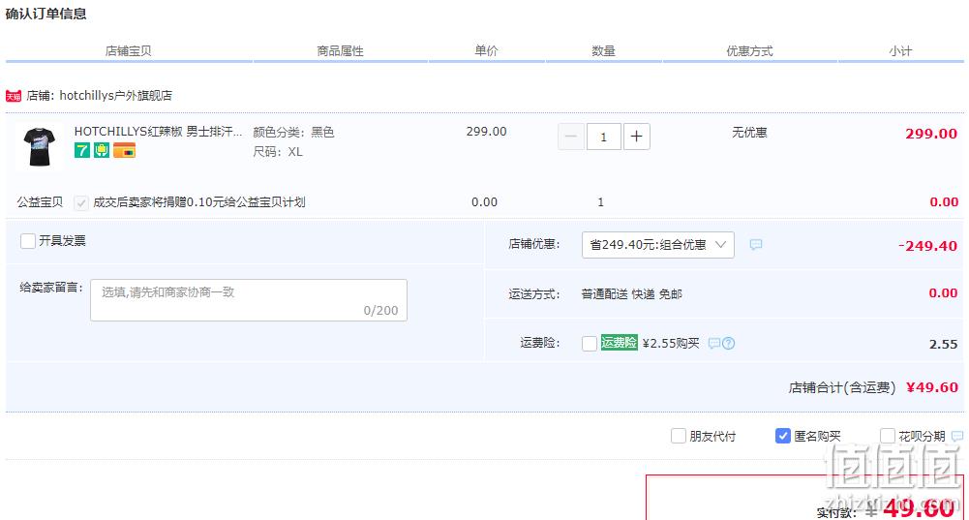Viewport: 969px width, 520px height.
Task: Uncheck the 匿名购买 anonymous purchase checkbox
Action: tap(783, 436)
